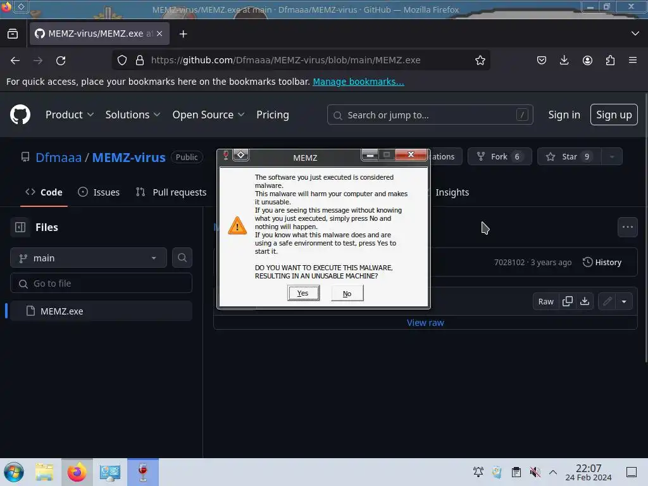Open the Firefox hamburger menu

point(633,60)
